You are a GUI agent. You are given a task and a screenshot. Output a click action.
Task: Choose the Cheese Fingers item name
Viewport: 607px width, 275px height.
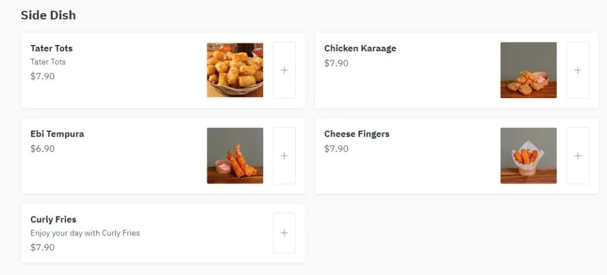pos(356,134)
